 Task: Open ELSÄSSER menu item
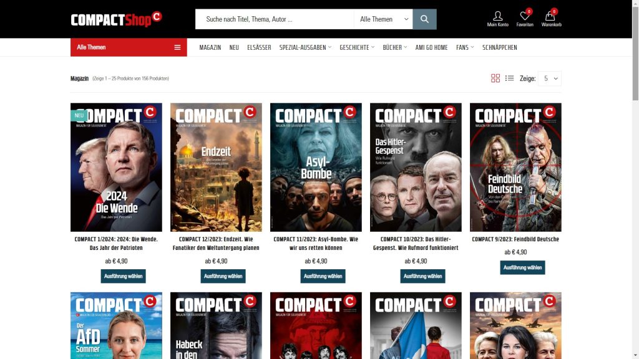pyautogui.click(x=259, y=47)
